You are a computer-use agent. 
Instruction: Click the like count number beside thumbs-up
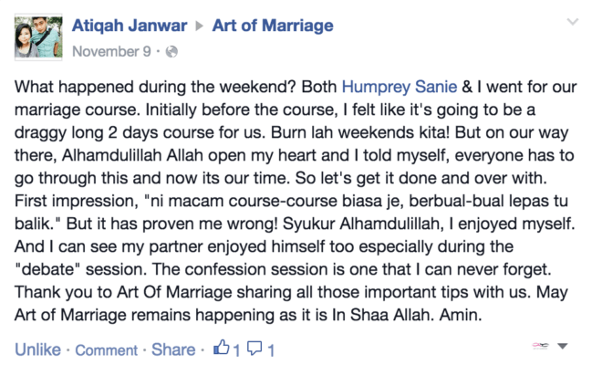coord(236,350)
